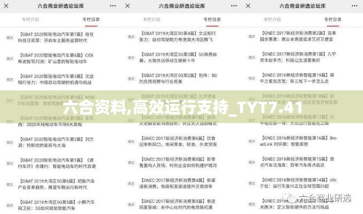Viewport: 363px width, 214px height.
Task: Click 图文 icon beside GNEC 2017 第6篇 饮食
Action: click(131, 141)
